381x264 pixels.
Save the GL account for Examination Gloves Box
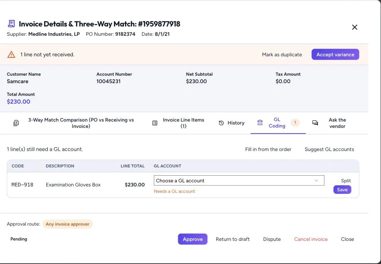[x=342, y=189]
